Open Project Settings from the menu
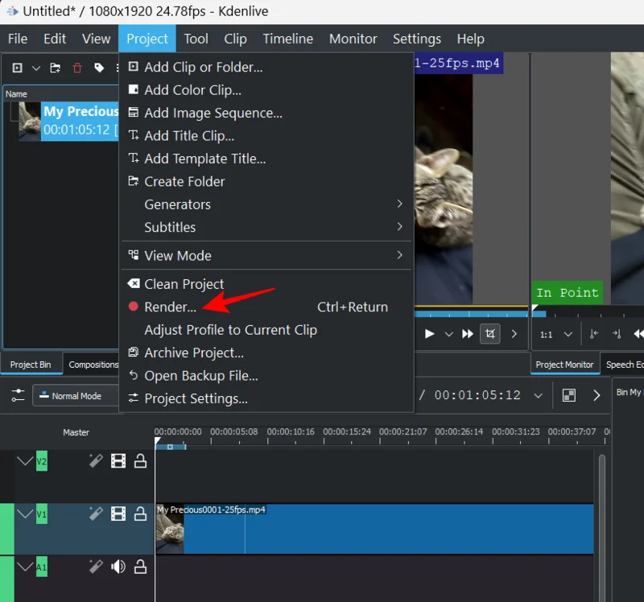 pyautogui.click(x=266, y=398)
